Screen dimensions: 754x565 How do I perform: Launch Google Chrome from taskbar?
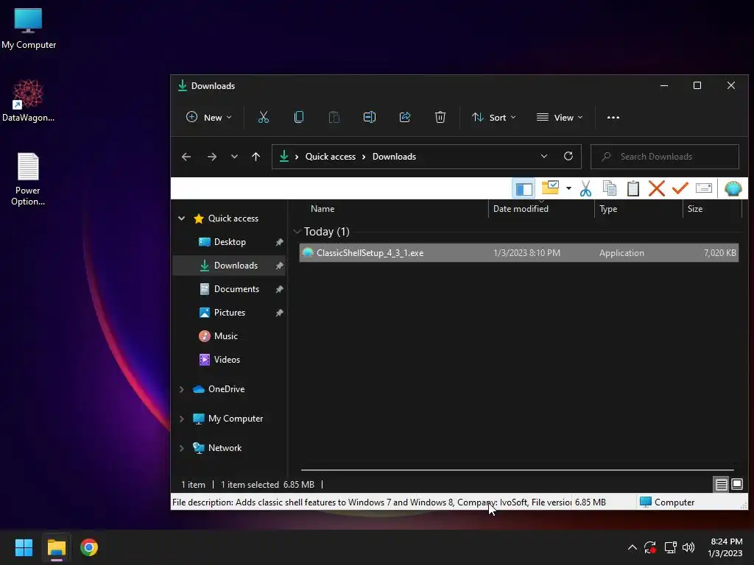(89, 547)
